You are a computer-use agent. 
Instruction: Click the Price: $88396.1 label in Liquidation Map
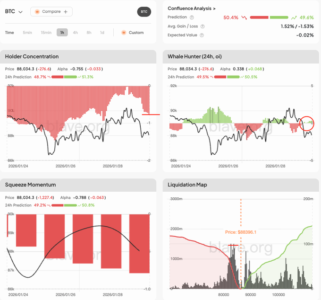241,232
